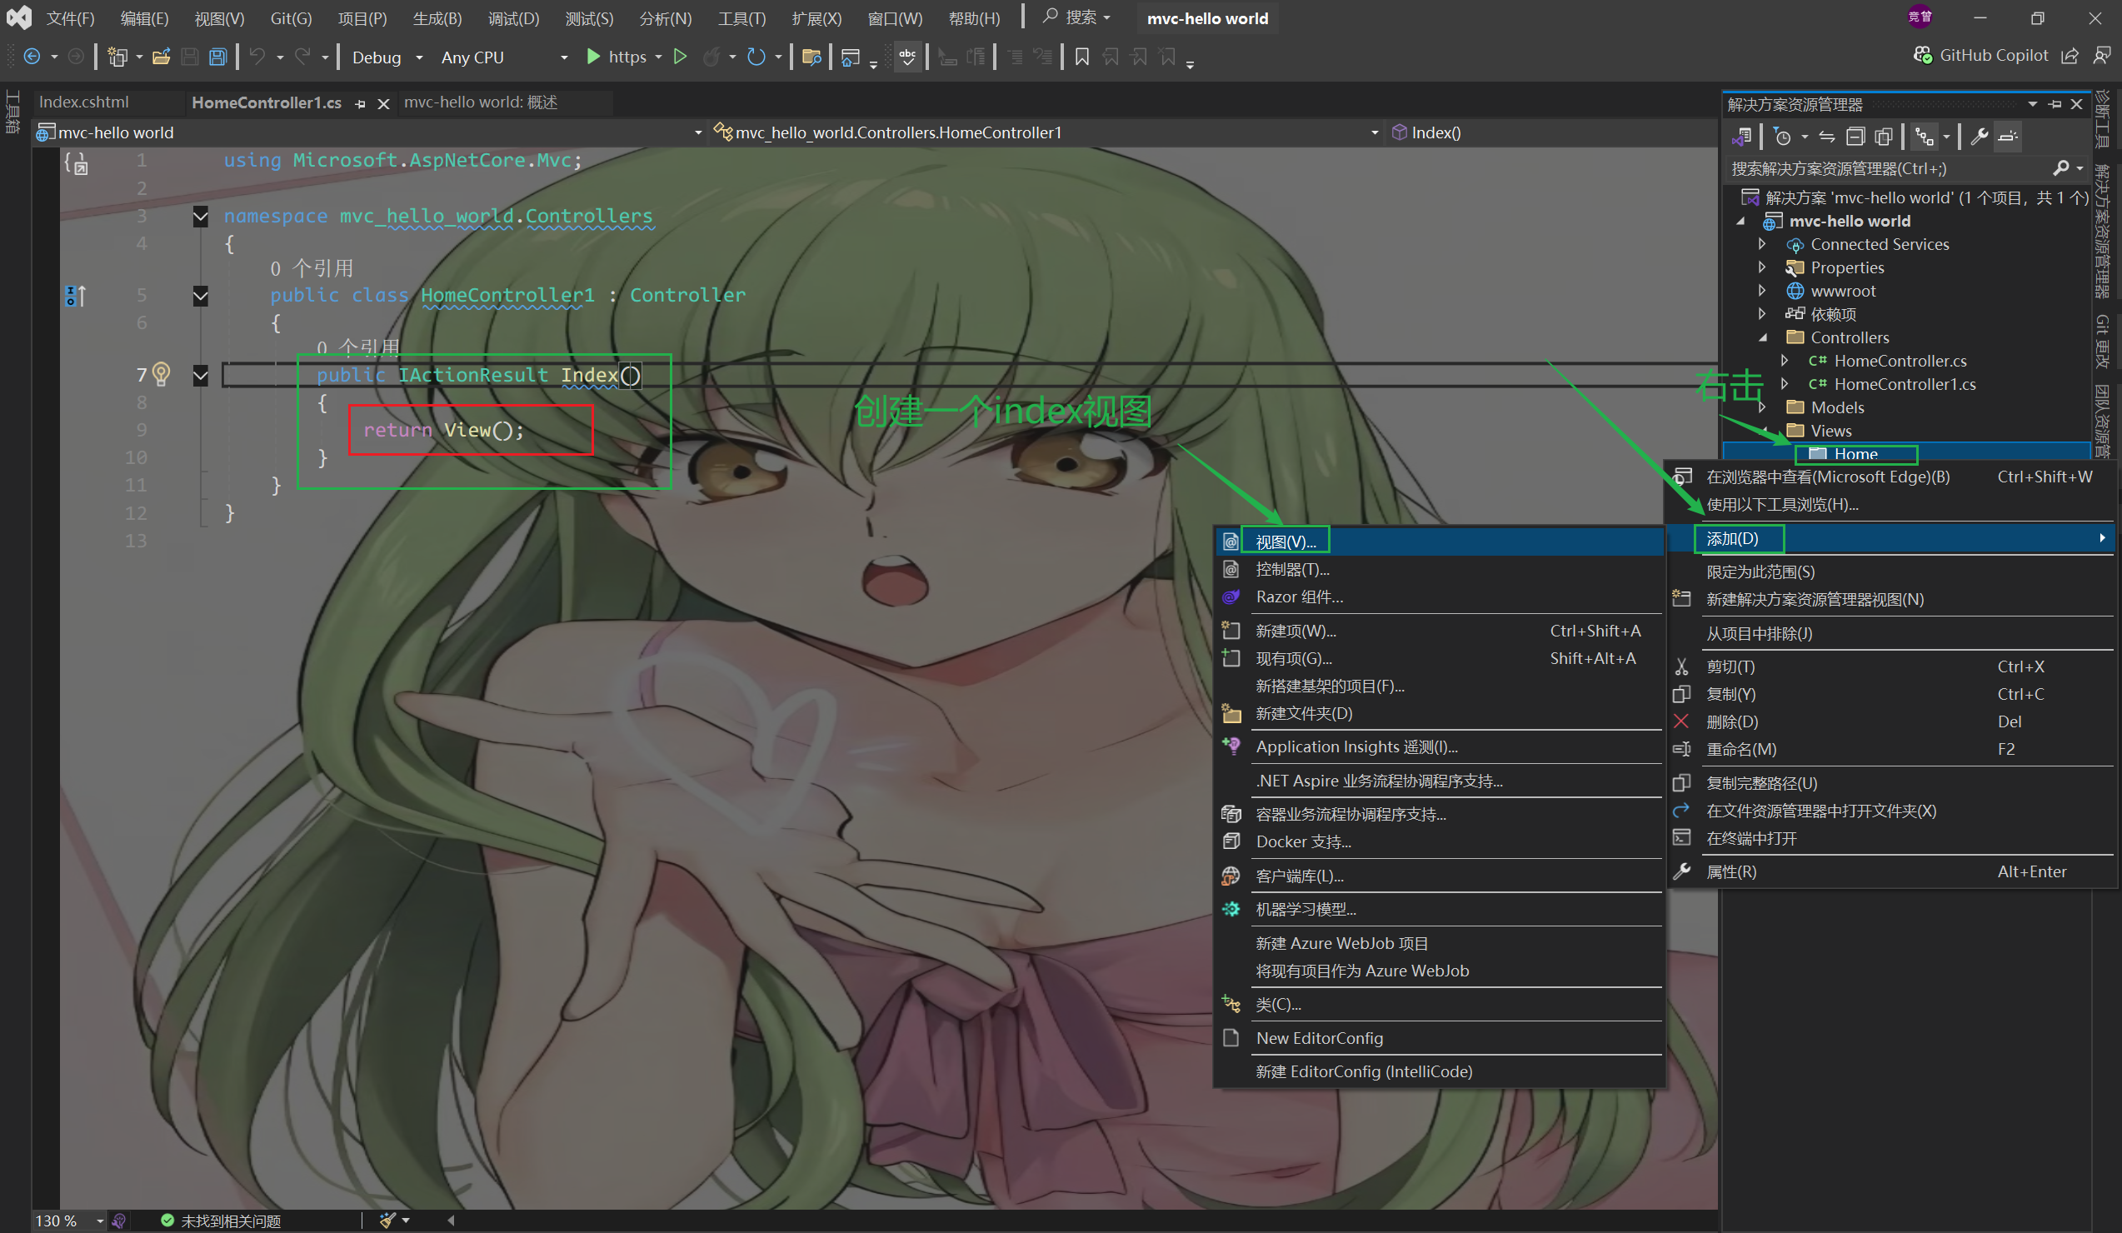
Task: Choose 复制完整路径(U) from the context menu
Action: click(1891, 783)
